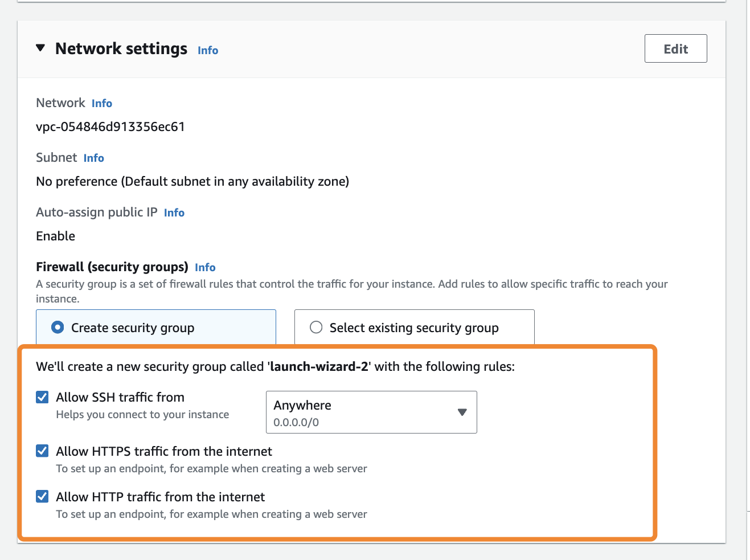
Task: Click the launch-wizard-2 security group name
Action: click(319, 367)
